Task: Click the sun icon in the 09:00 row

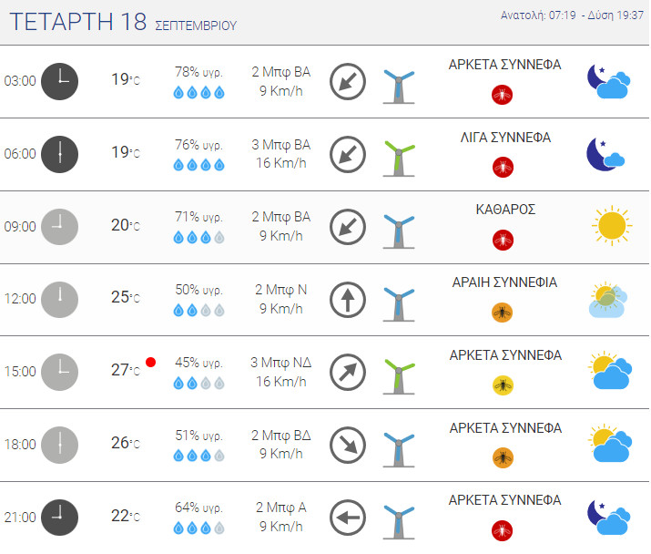Action: tap(612, 226)
